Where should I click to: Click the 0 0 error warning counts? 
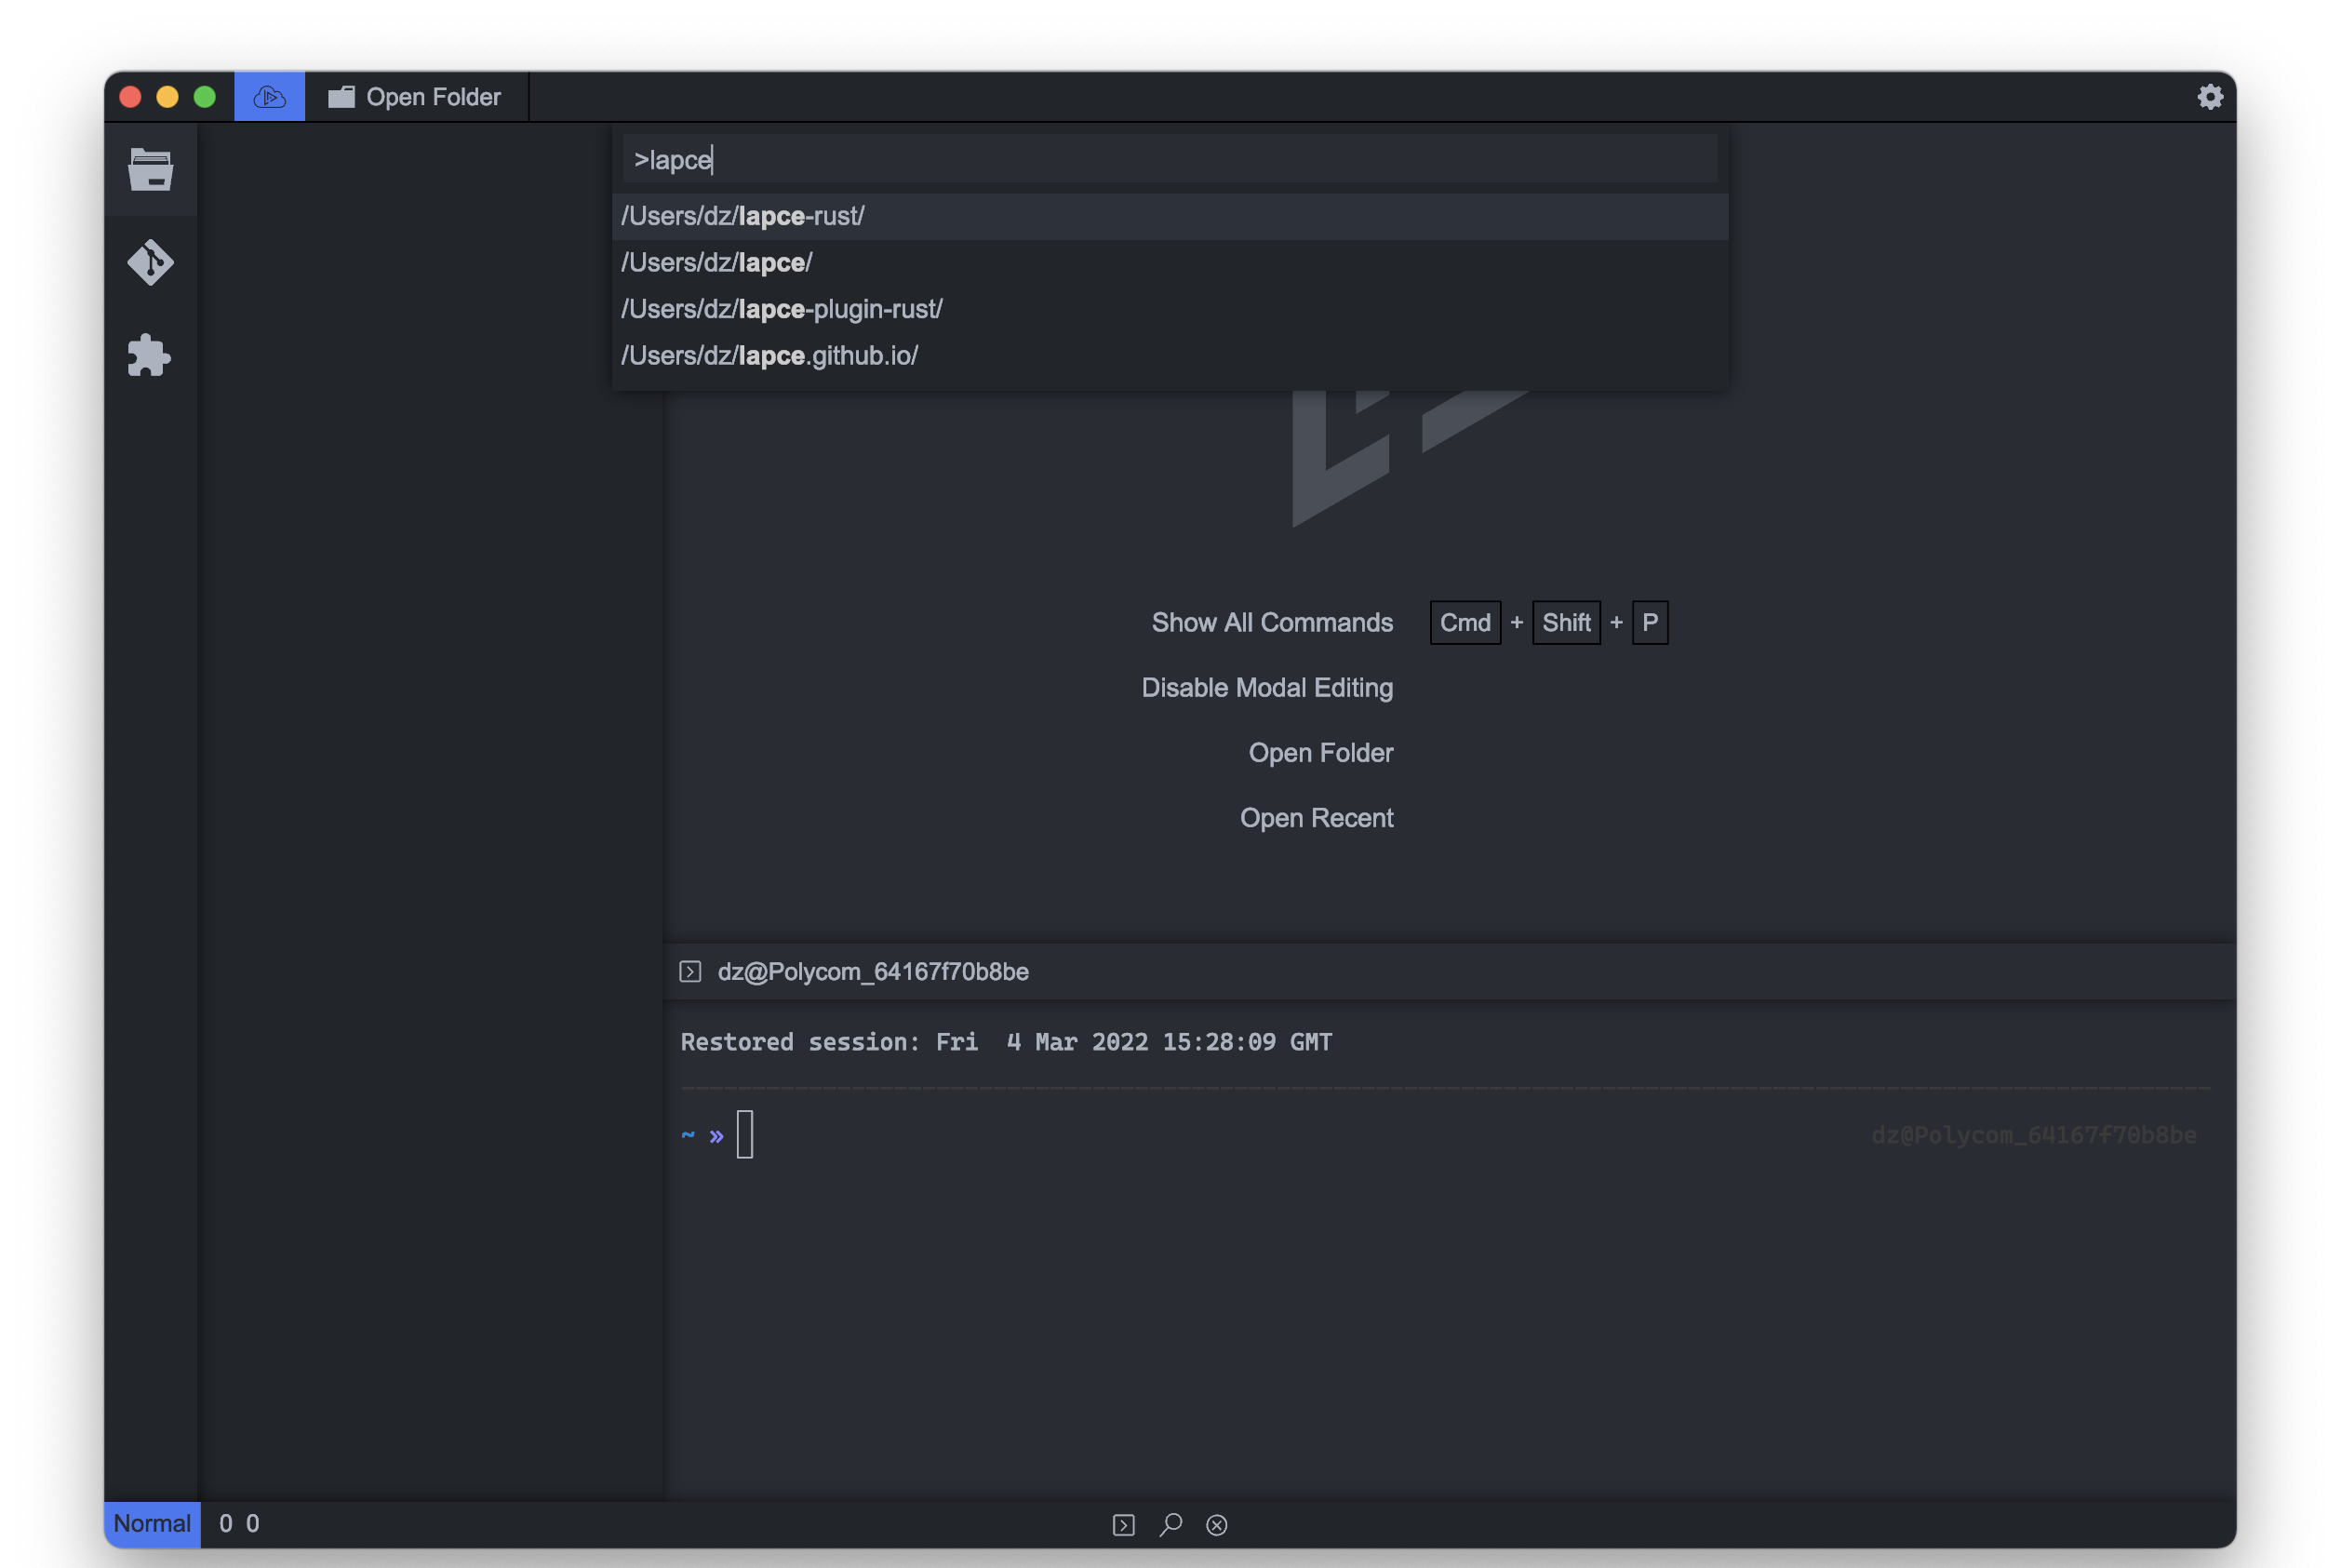tap(239, 1524)
